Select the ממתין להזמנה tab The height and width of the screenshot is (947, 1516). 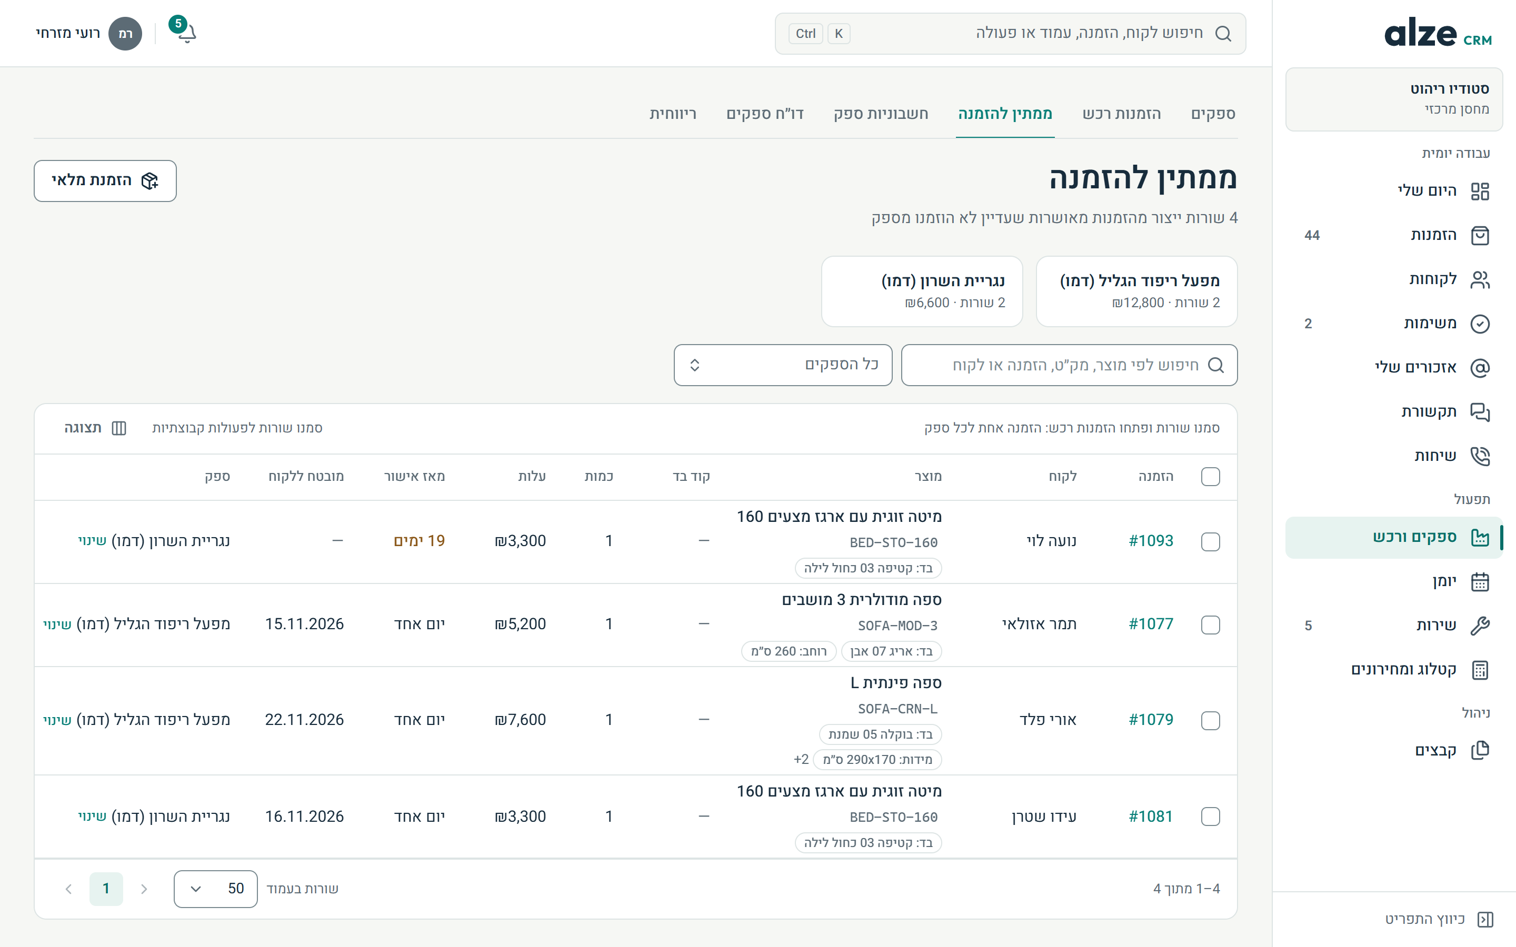[x=1005, y=114]
